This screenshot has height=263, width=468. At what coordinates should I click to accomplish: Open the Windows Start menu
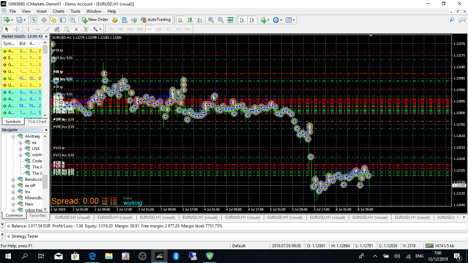[x=8, y=256]
